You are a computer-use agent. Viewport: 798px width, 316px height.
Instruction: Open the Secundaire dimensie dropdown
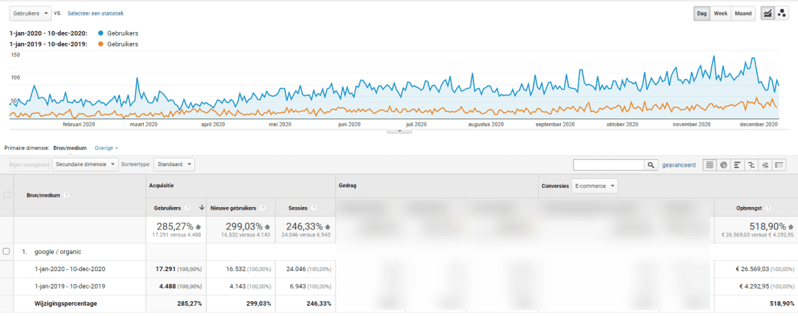(85, 165)
